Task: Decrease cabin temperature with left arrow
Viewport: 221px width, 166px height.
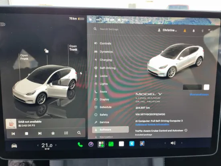Action: pyautogui.click(x=38, y=145)
